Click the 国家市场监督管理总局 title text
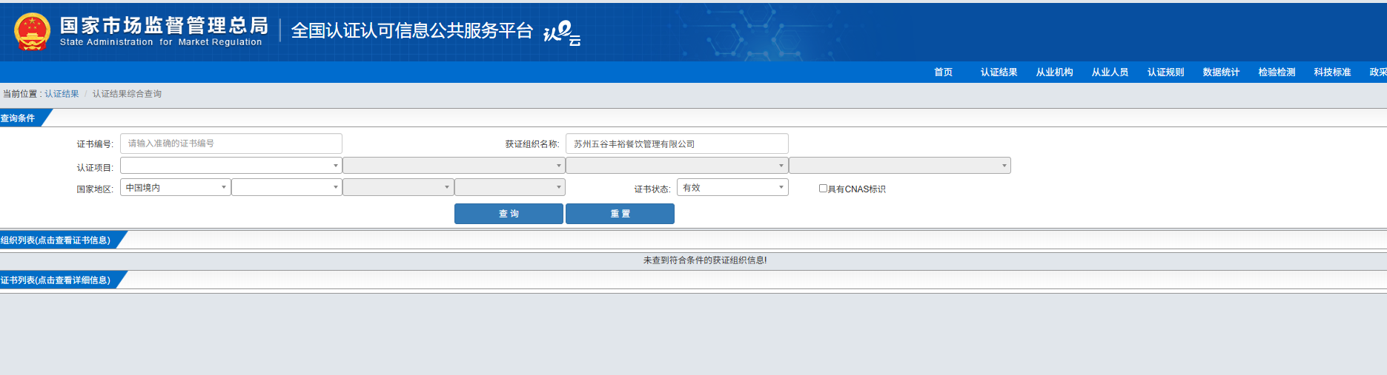 click(165, 25)
